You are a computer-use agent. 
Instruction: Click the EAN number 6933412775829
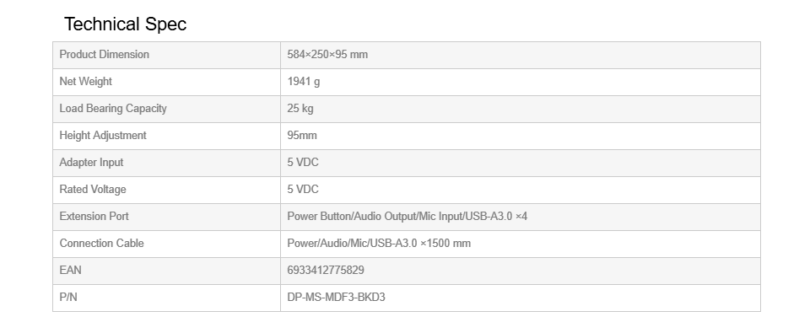[x=326, y=270]
